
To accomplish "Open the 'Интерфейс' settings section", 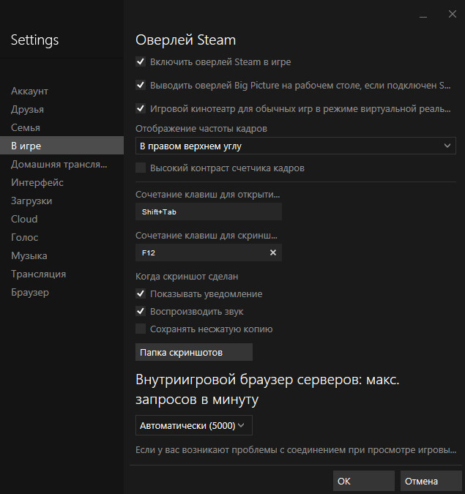I will pyautogui.click(x=37, y=182).
